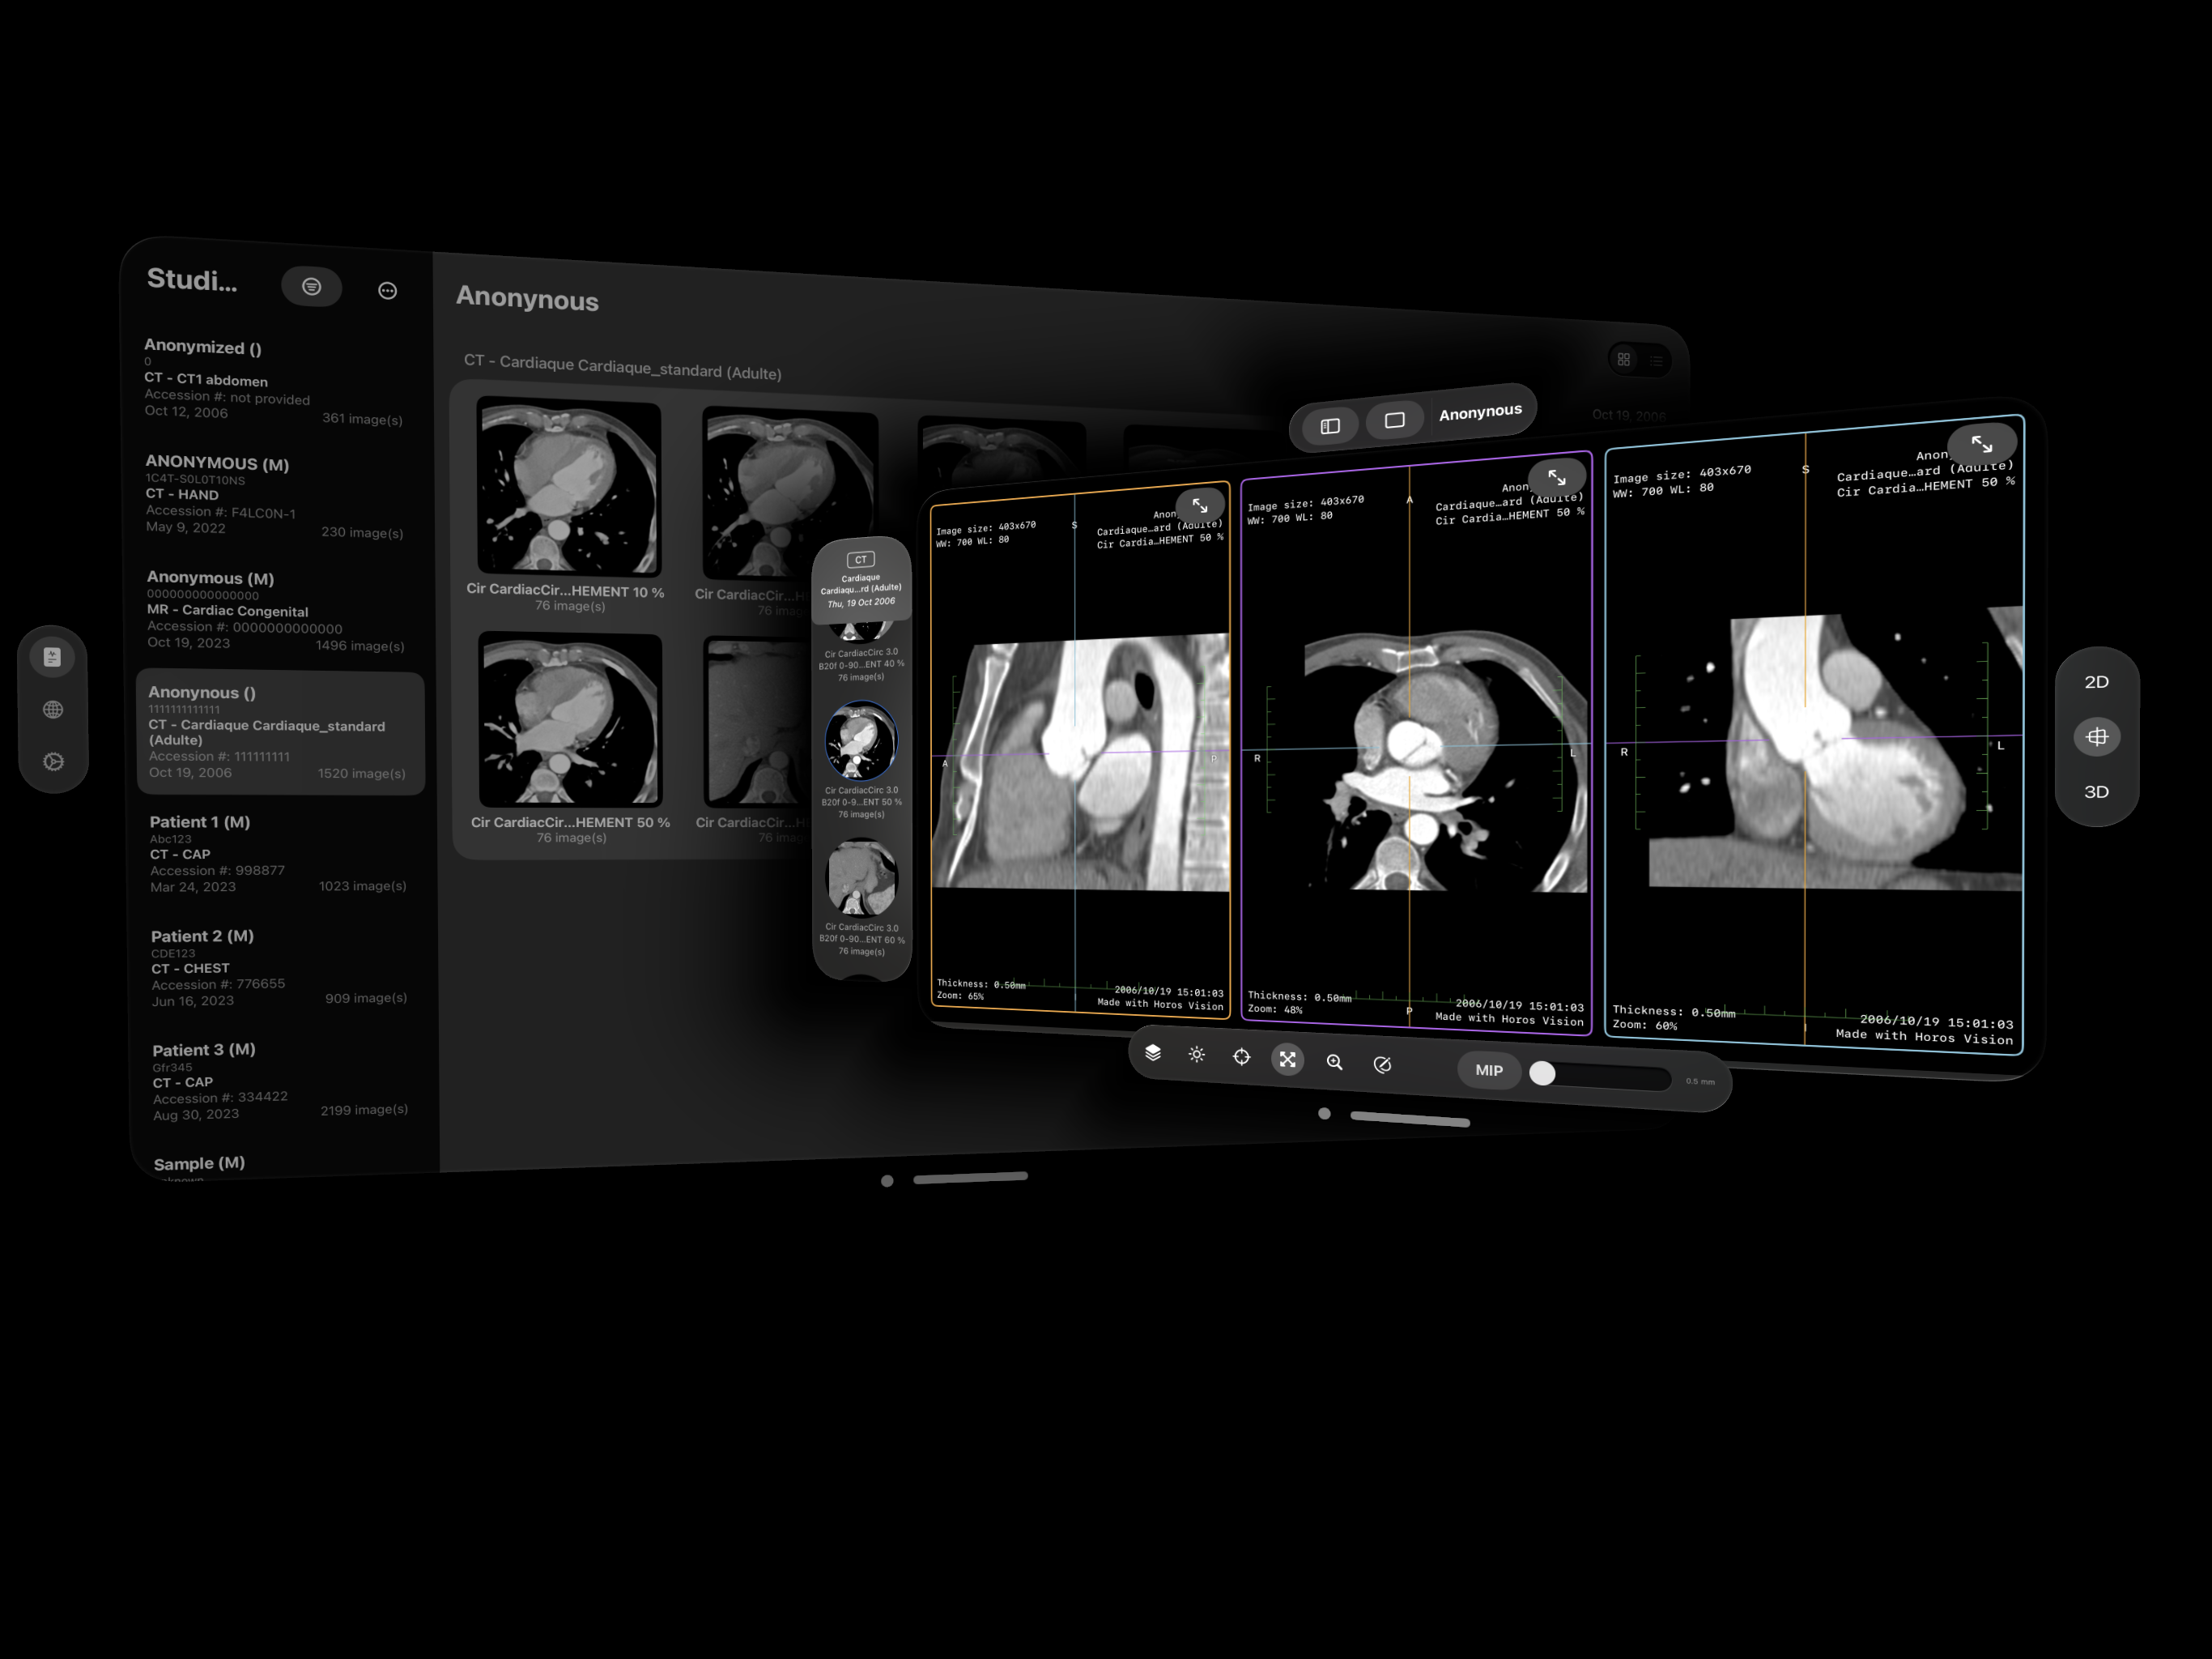Image resolution: width=2212 pixels, height=1659 pixels.
Task: Select the window/level brightness tool
Action: [1196, 1056]
